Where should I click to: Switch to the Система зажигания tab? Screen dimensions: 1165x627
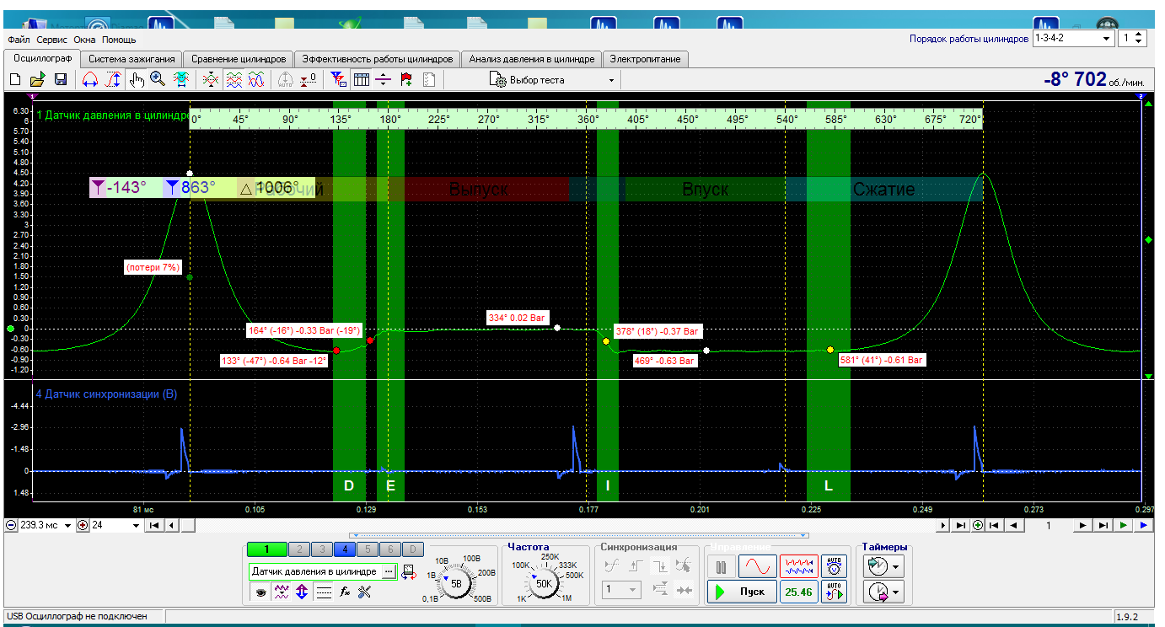pos(132,59)
